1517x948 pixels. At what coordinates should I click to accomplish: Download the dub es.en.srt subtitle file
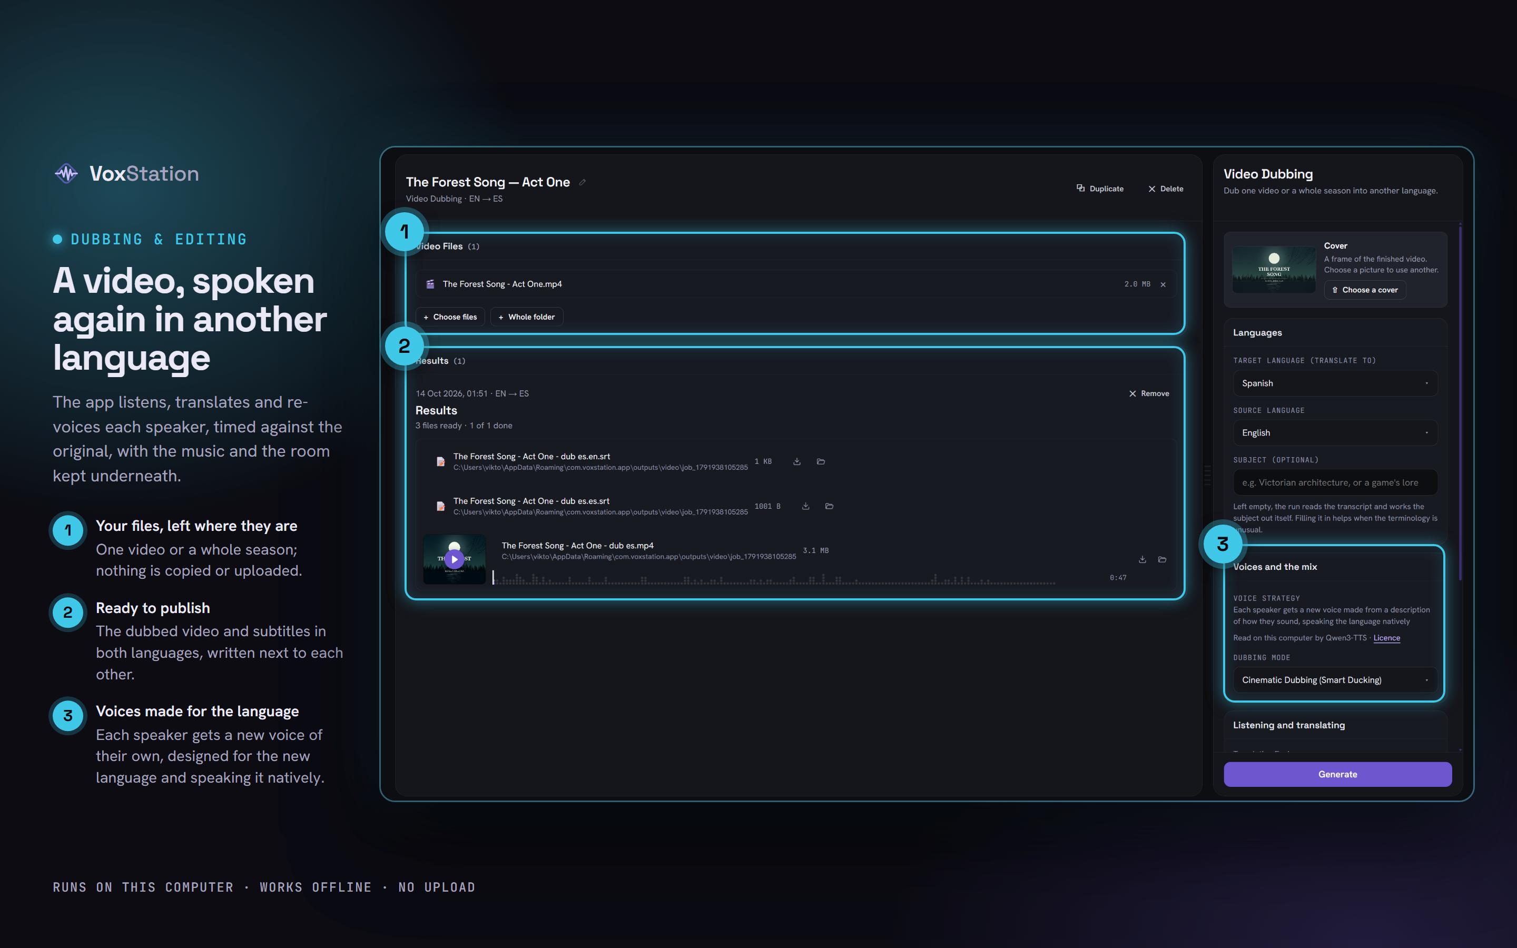pyautogui.click(x=797, y=461)
